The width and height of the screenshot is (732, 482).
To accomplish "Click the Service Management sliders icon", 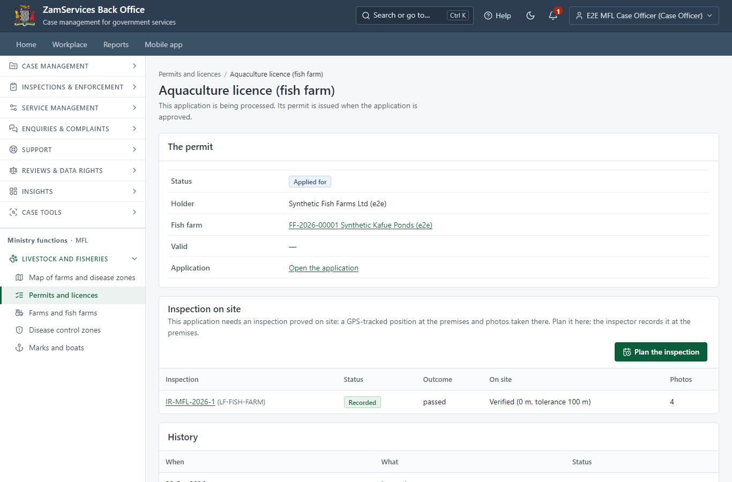I will pyautogui.click(x=13, y=108).
